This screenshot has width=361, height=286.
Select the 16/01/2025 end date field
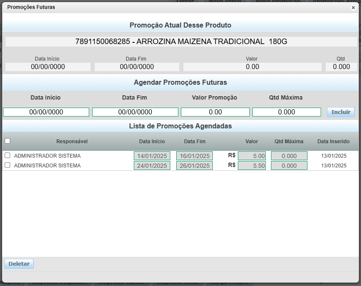pyautogui.click(x=195, y=156)
